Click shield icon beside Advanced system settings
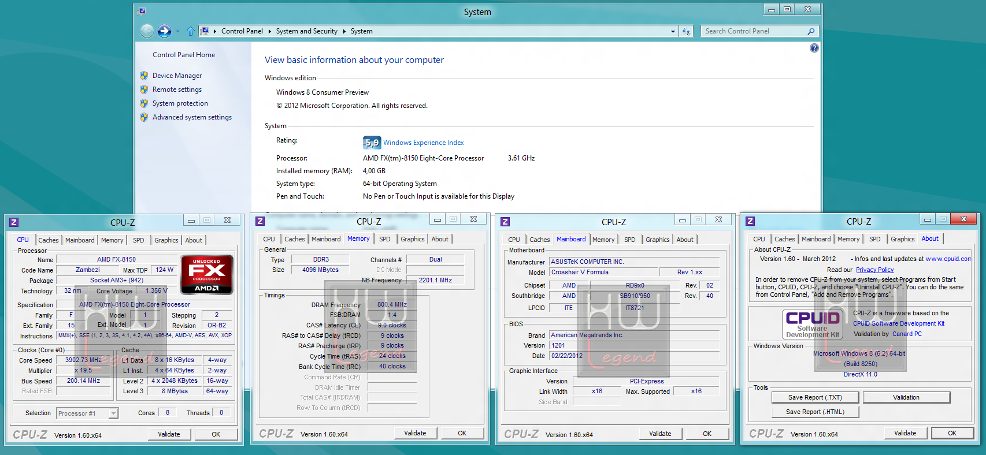The width and height of the screenshot is (986, 455). [144, 117]
